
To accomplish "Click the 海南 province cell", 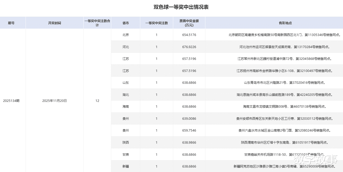I will click(126, 106).
